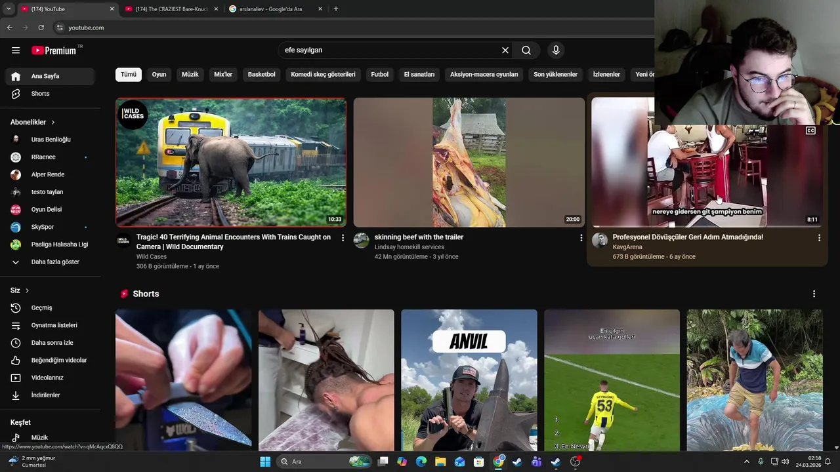This screenshot has height=472, width=840.
Task: Toggle CC captions on preview video
Action: [810, 130]
